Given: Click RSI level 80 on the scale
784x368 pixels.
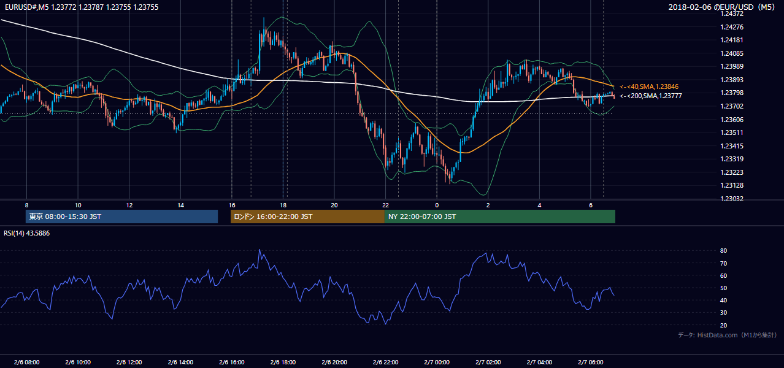Looking at the screenshot, I should pyautogui.click(x=723, y=251).
